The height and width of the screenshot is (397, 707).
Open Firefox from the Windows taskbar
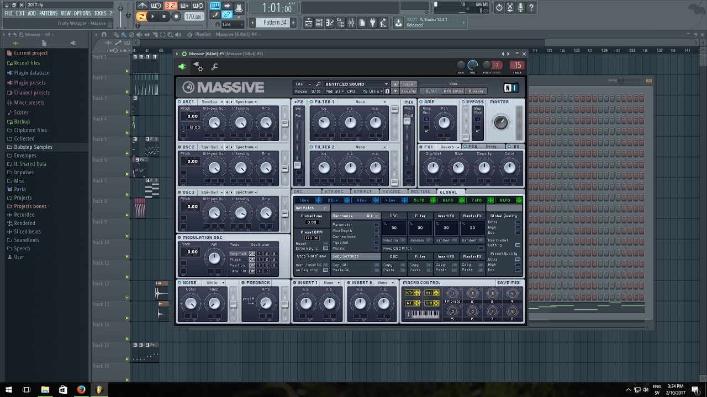(x=81, y=389)
